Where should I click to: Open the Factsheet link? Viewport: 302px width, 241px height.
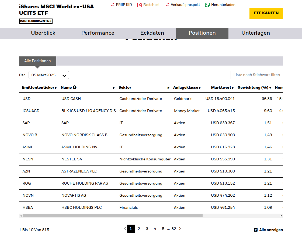coord(151,5)
